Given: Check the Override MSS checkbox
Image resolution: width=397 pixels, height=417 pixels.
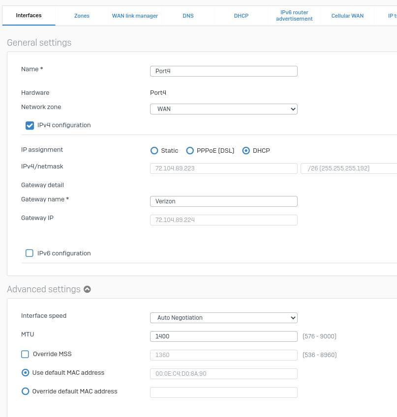Looking at the screenshot, I should (x=25, y=354).
